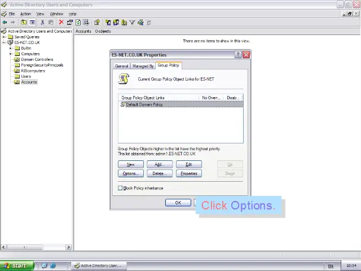The width and height of the screenshot is (361, 271).
Task: Click the Options... button
Action: [x=130, y=173]
